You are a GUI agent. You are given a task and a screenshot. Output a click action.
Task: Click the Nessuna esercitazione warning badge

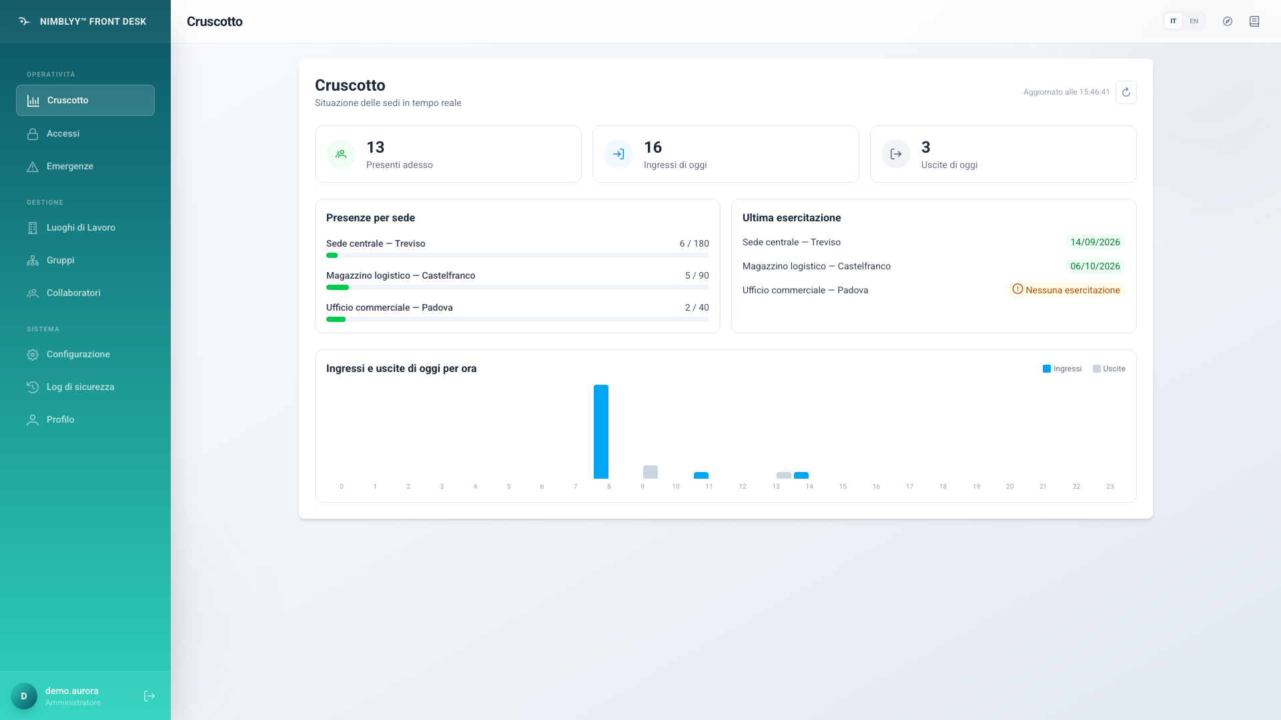(1066, 290)
